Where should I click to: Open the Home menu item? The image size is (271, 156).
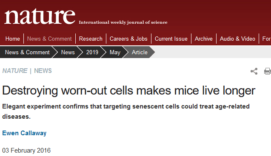click(13, 39)
